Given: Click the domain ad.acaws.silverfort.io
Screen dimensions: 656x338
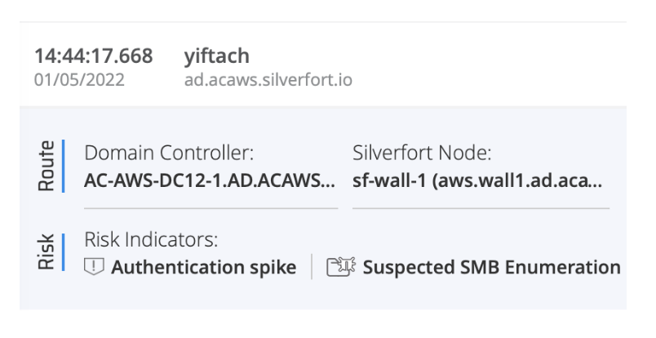Looking at the screenshot, I should coord(268,82).
